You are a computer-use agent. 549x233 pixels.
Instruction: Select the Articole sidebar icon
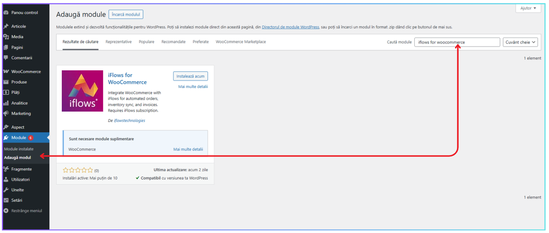(x=6, y=26)
